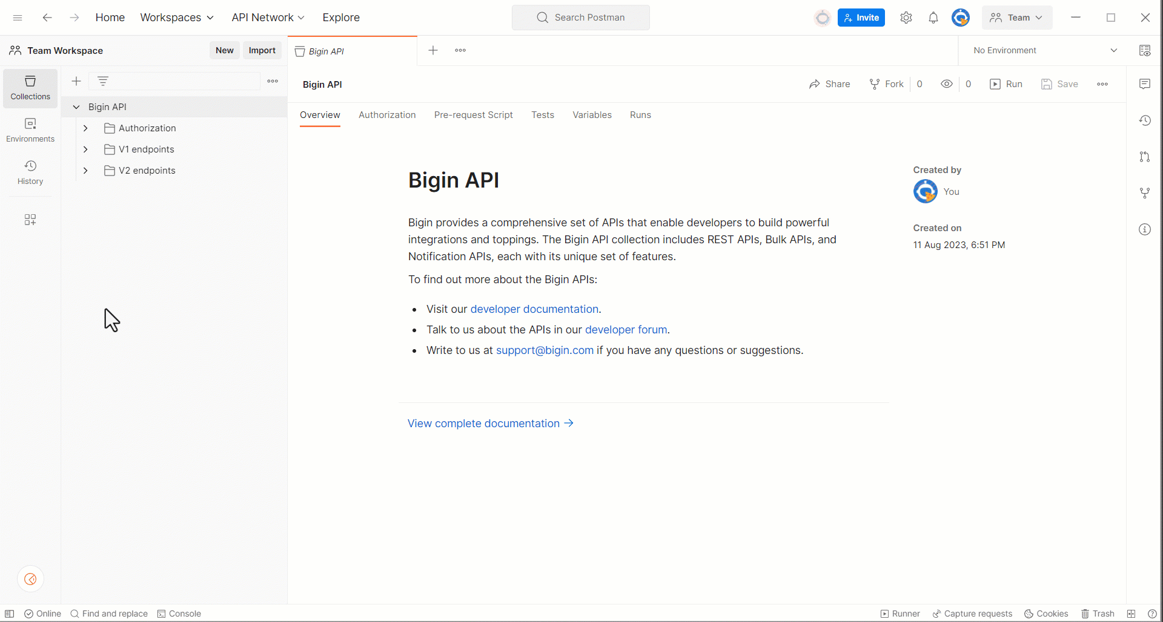The height and width of the screenshot is (622, 1163).
Task: Click the support@bigin.com email link
Action: point(545,350)
